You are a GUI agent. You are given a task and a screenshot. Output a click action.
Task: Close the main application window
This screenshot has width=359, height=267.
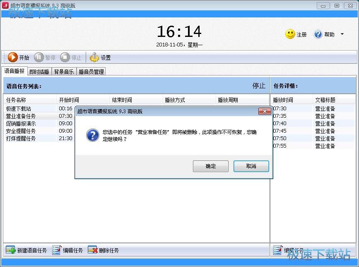point(350,6)
